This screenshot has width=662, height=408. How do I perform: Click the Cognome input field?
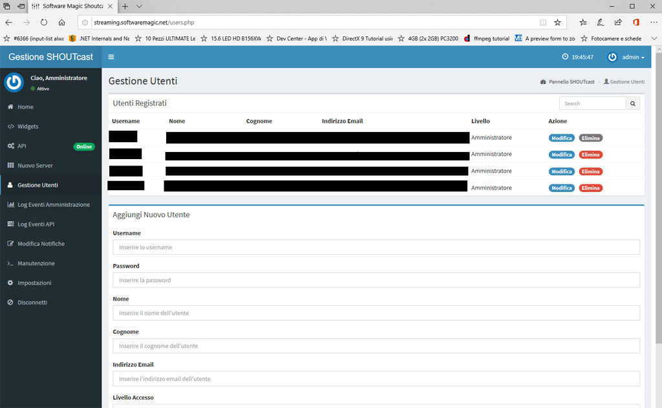click(x=376, y=346)
